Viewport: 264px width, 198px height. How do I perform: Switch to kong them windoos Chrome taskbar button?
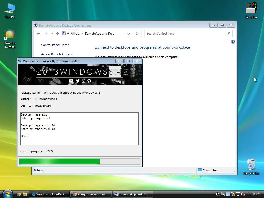(x=91, y=194)
